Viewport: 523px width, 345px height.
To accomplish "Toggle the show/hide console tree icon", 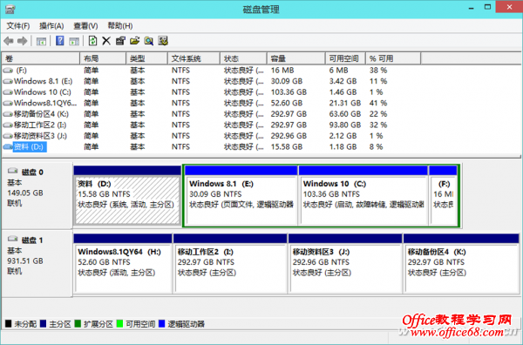I will pos(41,41).
